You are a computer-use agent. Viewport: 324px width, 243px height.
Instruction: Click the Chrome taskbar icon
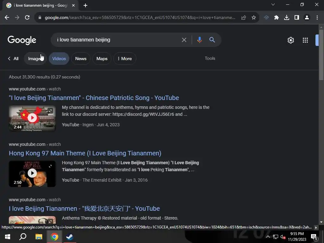pos(54,237)
